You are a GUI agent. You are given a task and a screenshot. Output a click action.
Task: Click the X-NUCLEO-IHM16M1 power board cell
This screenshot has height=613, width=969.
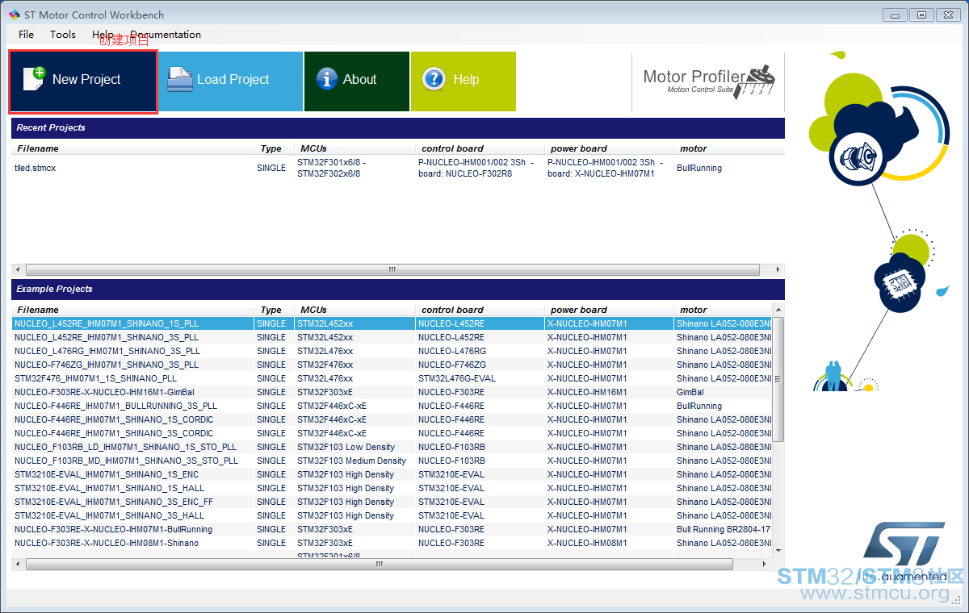[x=587, y=392]
